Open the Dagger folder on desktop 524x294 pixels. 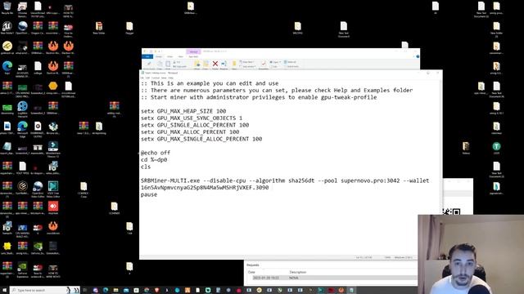pos(129,26)
